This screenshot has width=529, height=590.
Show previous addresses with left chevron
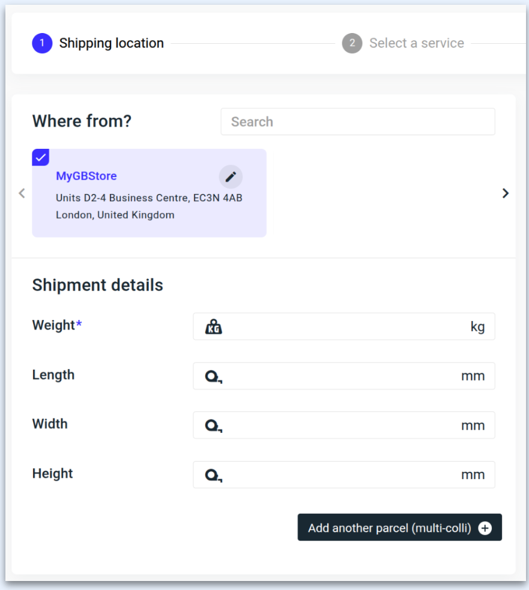coord(22,193)
